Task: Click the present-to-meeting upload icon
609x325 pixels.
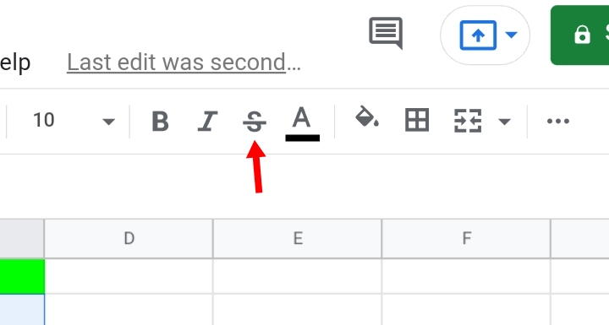Action: pos(478,35)
